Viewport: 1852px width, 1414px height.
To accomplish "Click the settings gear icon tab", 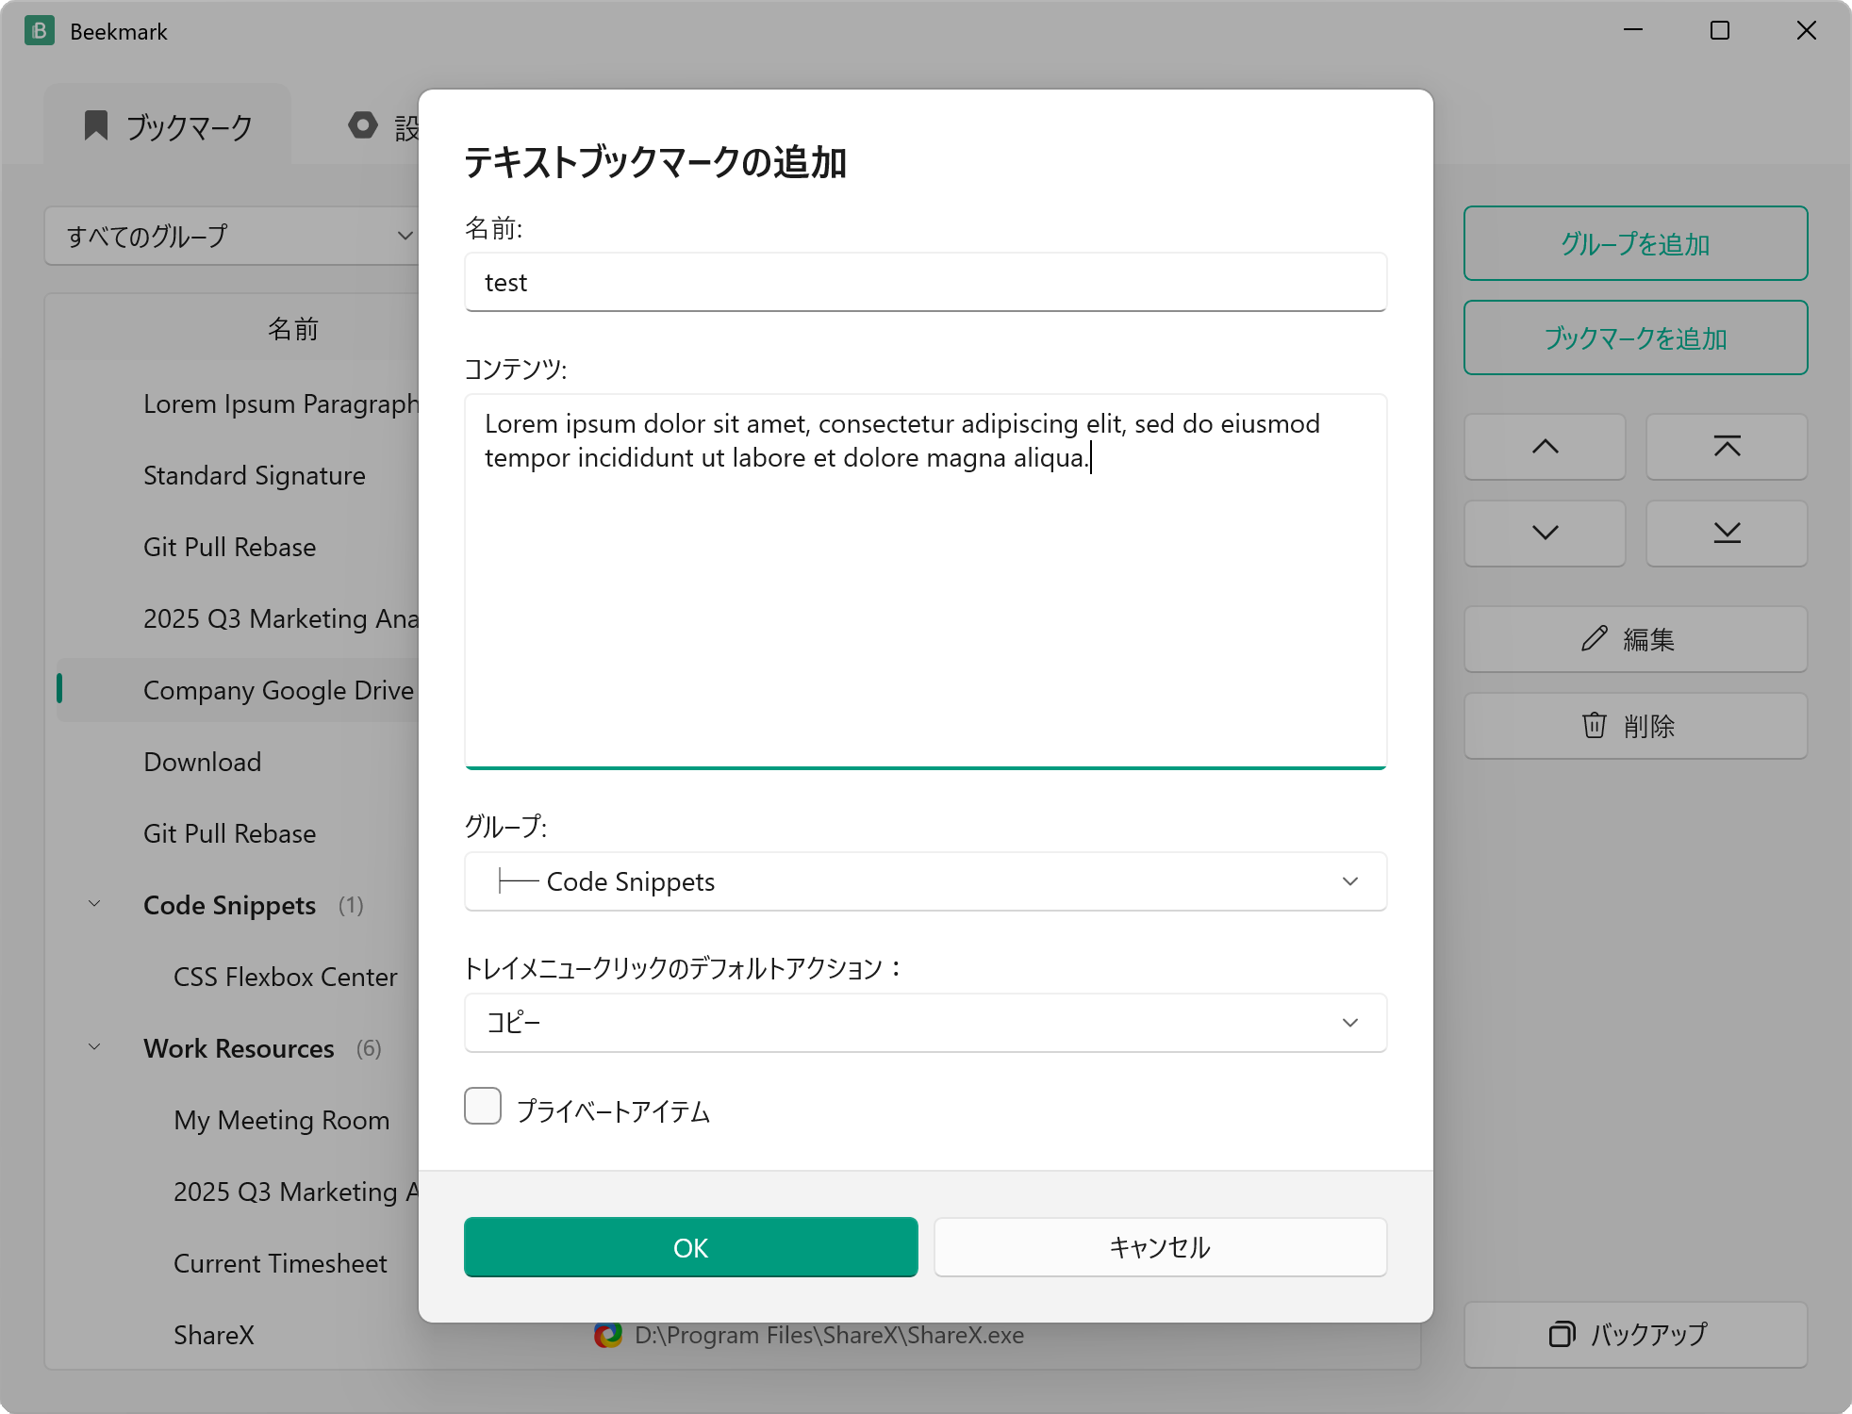I will coord(363,125).
